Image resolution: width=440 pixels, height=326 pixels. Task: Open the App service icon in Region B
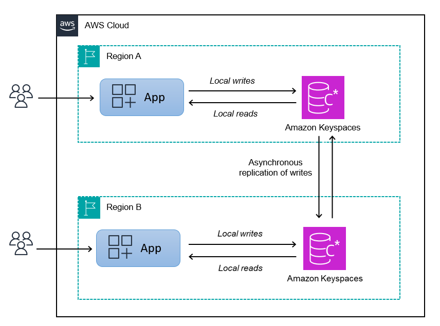(138, 248)
